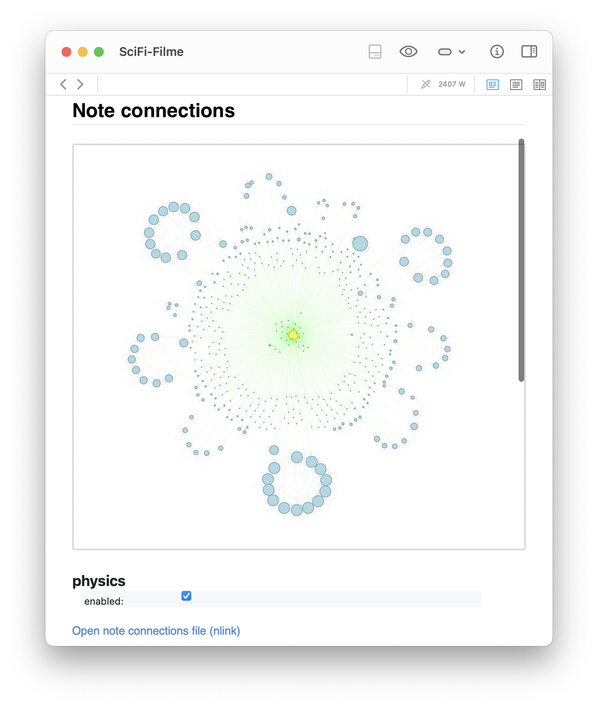Image resolution: width=598 pixels, height=706 pixels.
Task: Switch to split editor-preview mode
Action: click(540, 84)
